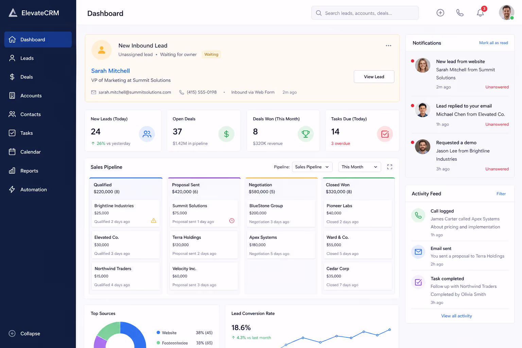This screenshot has height=348, width=522.
Task: Open Pioneer Labs closed won card
Action: coord(358,213)
